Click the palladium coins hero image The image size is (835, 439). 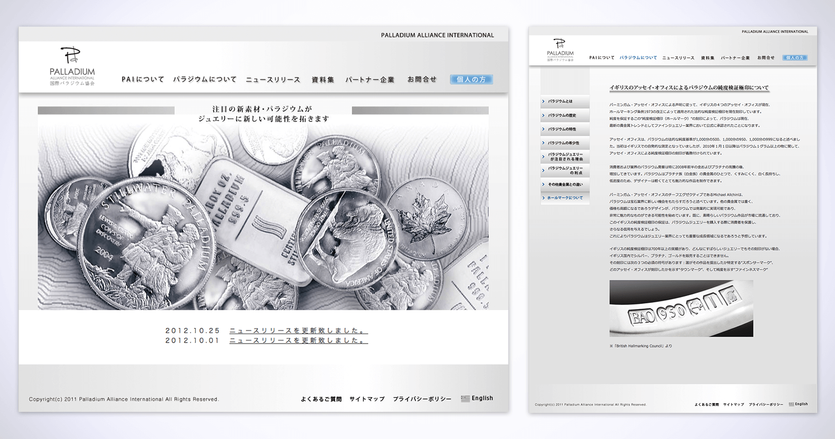pyautogui.click(x=263, y=216)
